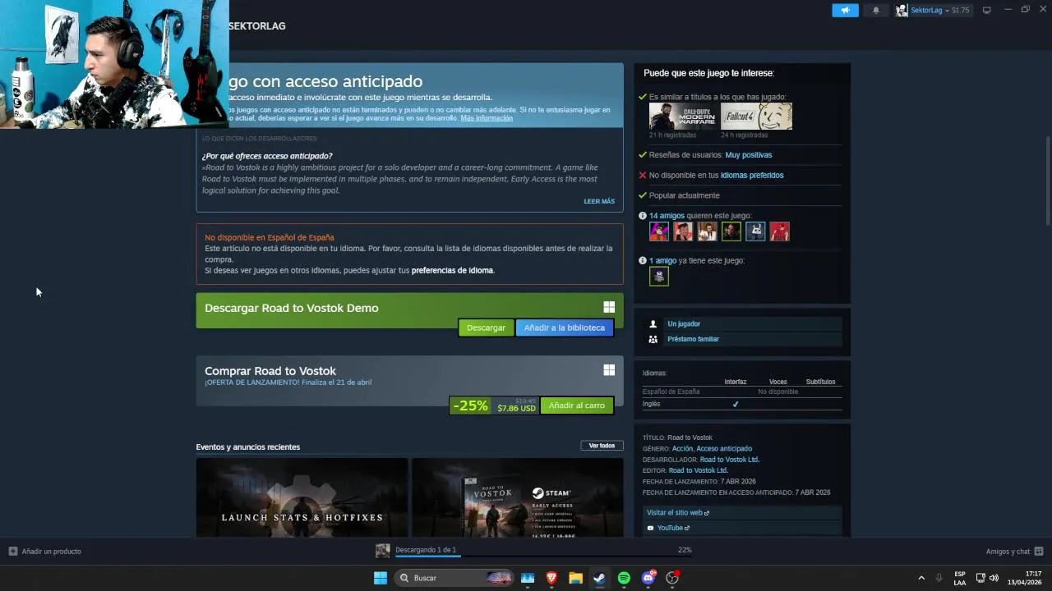1052x591 pixels.
Task: Click the downloading game thumbnail icon
Action: [x=383, y=551]
